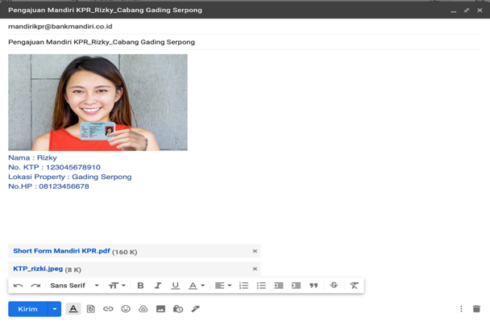490x322 pixels.
Task: Remove text formatting
Action: click(354, 286)
